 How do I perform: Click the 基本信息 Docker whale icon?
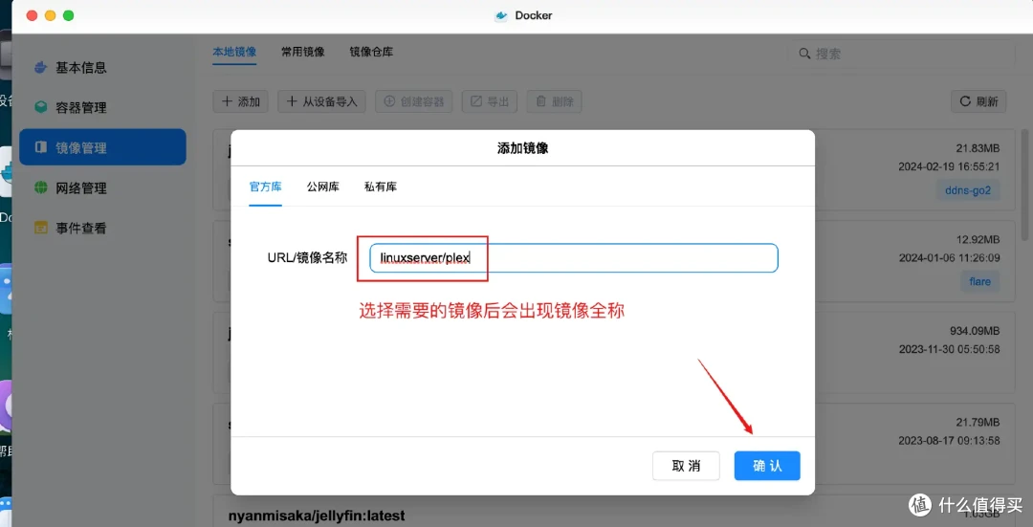(x=41, y=67)
